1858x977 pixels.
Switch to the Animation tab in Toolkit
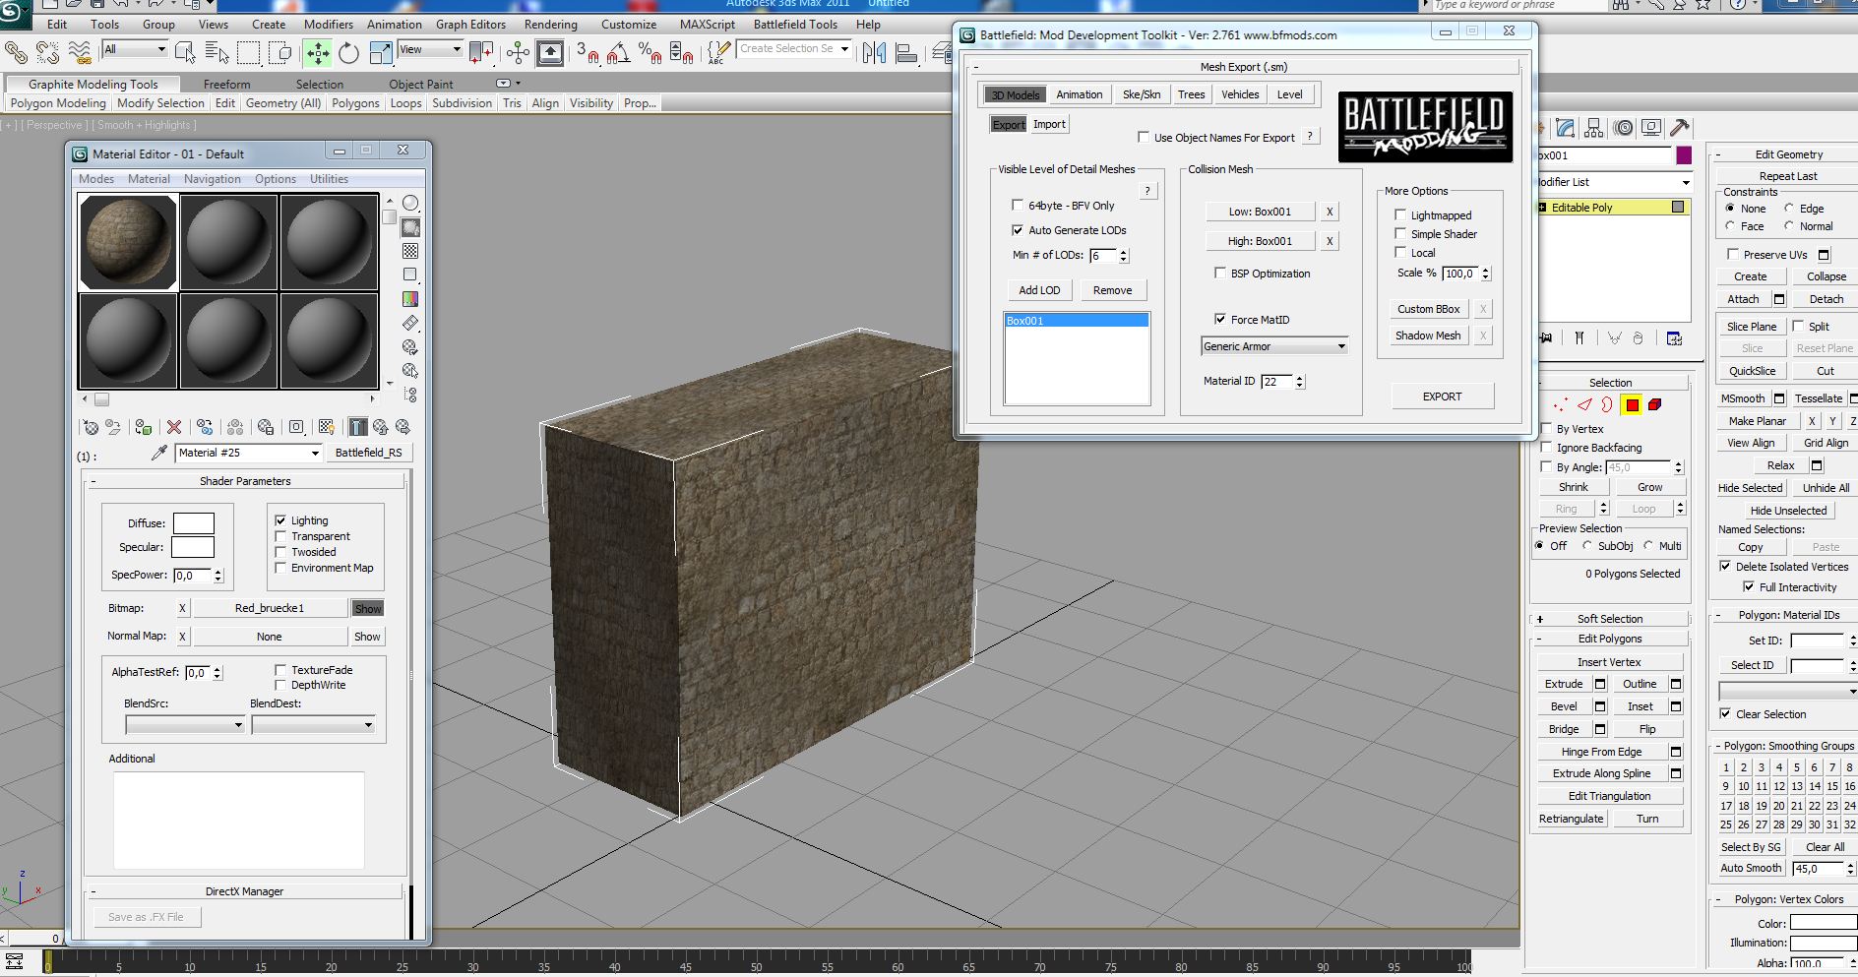1079,94
